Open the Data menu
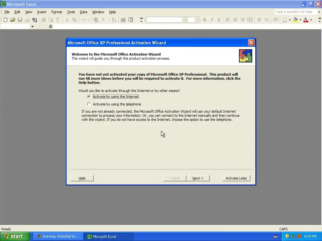Image resolution: width=322 pixels, height=241 pixels. click(83, 12)
